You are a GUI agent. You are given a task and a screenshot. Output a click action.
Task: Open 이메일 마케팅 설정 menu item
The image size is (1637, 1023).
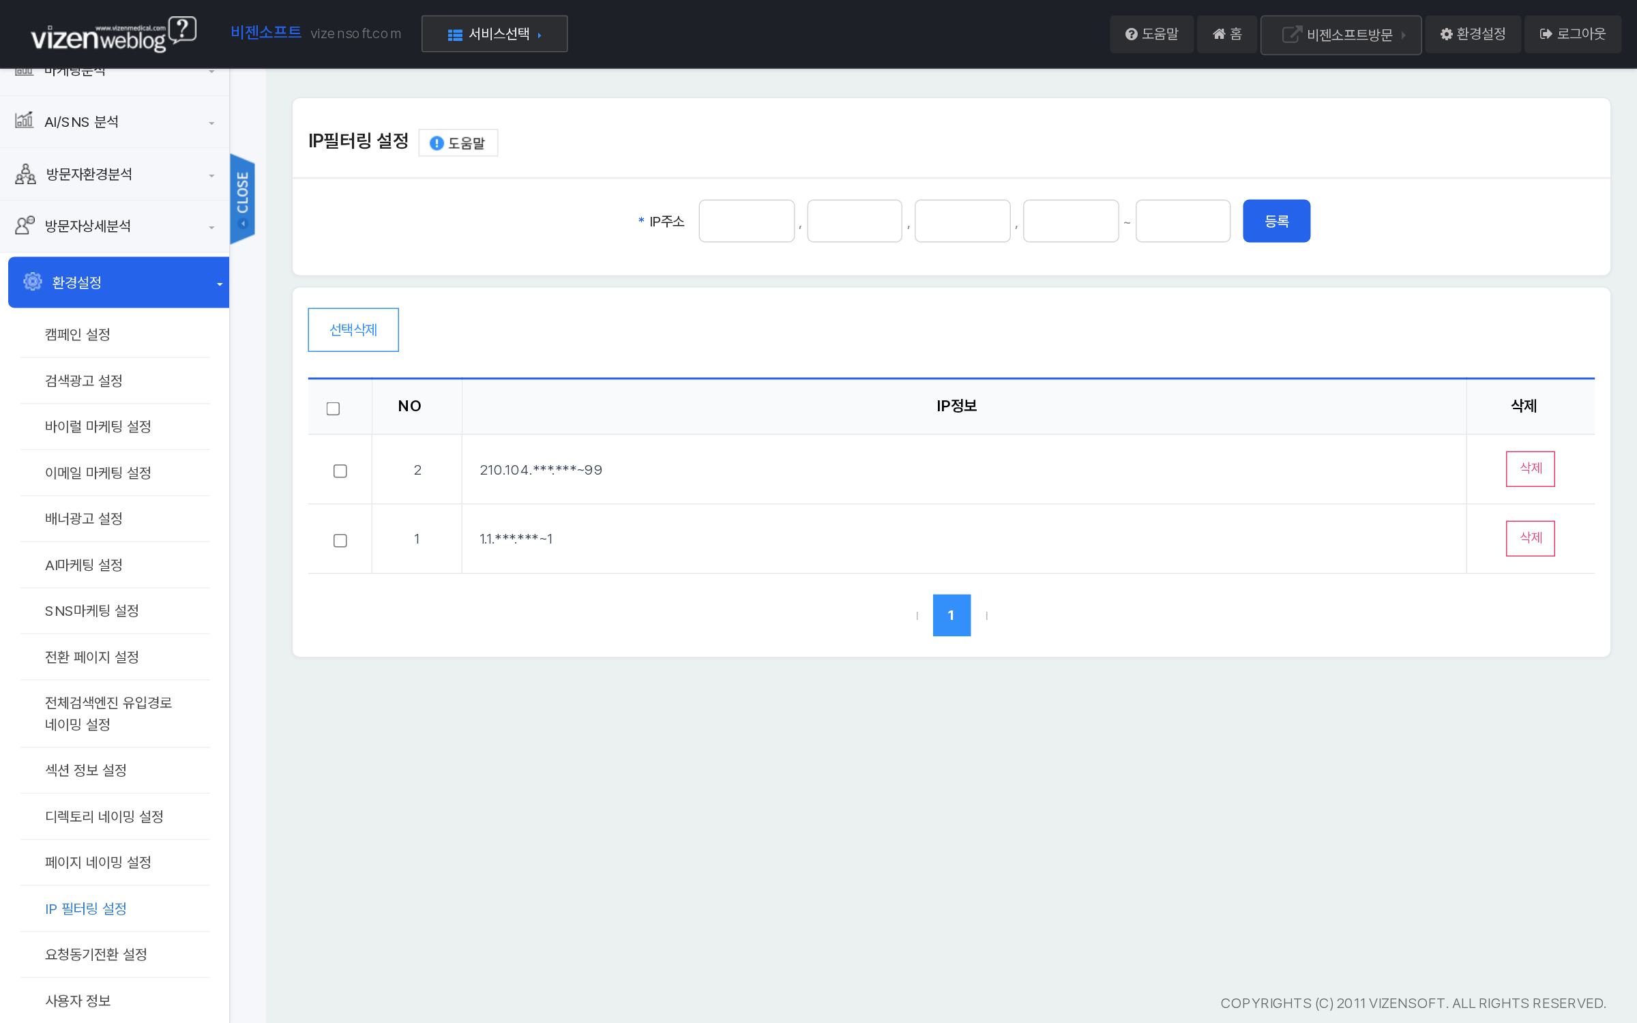(x=98, y=473)
